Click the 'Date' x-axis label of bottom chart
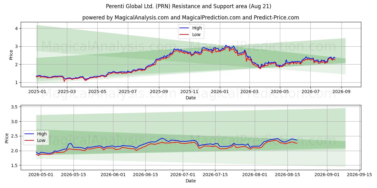 click(191, 181)
